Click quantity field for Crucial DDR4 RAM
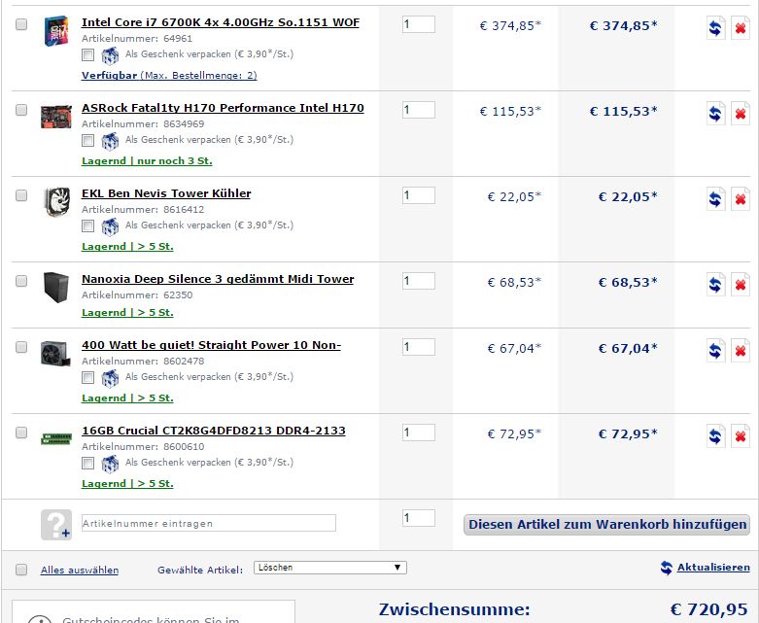This screenshot has height=623, width=759. coord(419,433)
